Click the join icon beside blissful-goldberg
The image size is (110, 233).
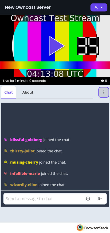6,140
